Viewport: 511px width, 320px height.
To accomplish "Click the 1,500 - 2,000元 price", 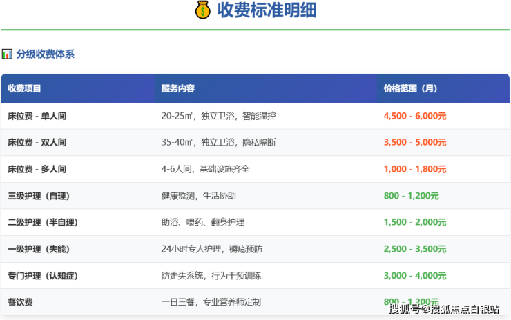I will [x=414, y=223].
